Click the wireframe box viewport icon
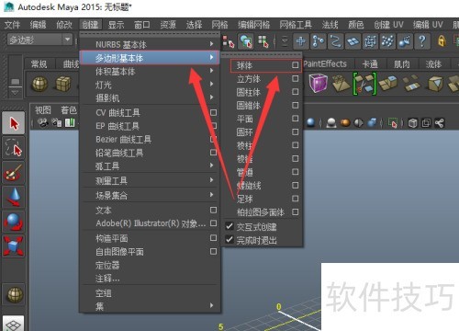The width and height of the screenshot is (459, 331). (413, 123)
